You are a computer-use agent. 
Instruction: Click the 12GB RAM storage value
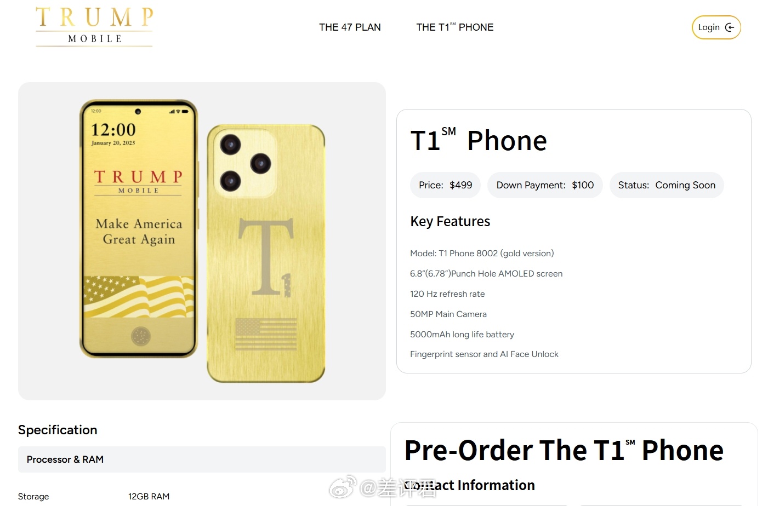pyautogui.click(x=149, y=497)
